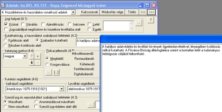Click the Digitalizálandó label
222x112 pixels.
tap(83, 74)
